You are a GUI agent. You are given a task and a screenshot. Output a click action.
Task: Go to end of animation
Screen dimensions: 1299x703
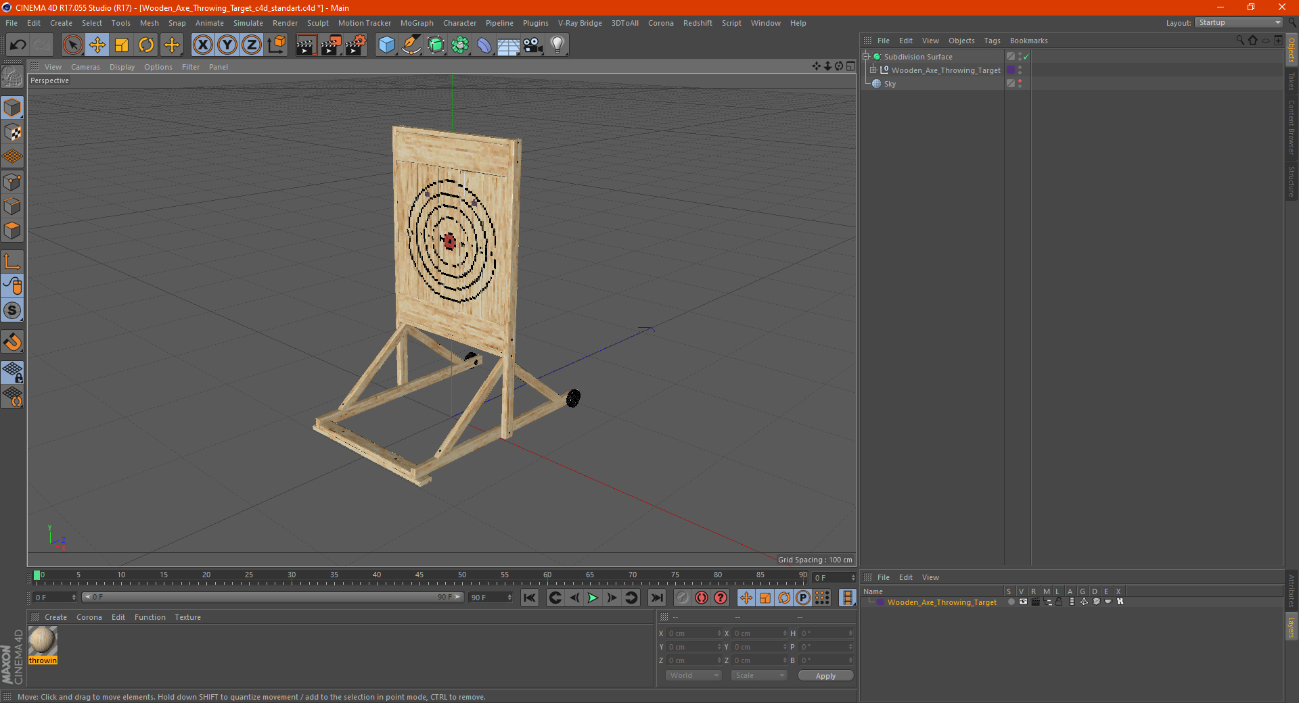(x=656, y=598)
